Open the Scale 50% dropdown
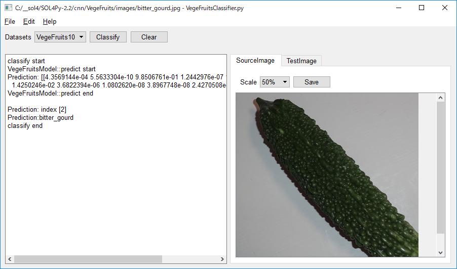The width and height of the screenshot is (457, 269). point(275,82)
